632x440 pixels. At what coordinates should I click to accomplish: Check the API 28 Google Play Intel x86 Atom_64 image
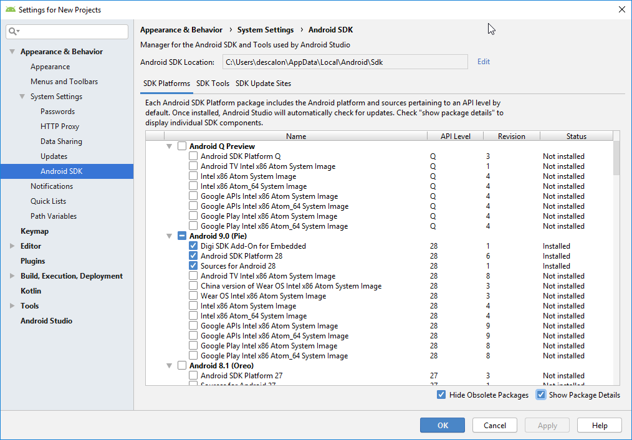tap(193, 356)
